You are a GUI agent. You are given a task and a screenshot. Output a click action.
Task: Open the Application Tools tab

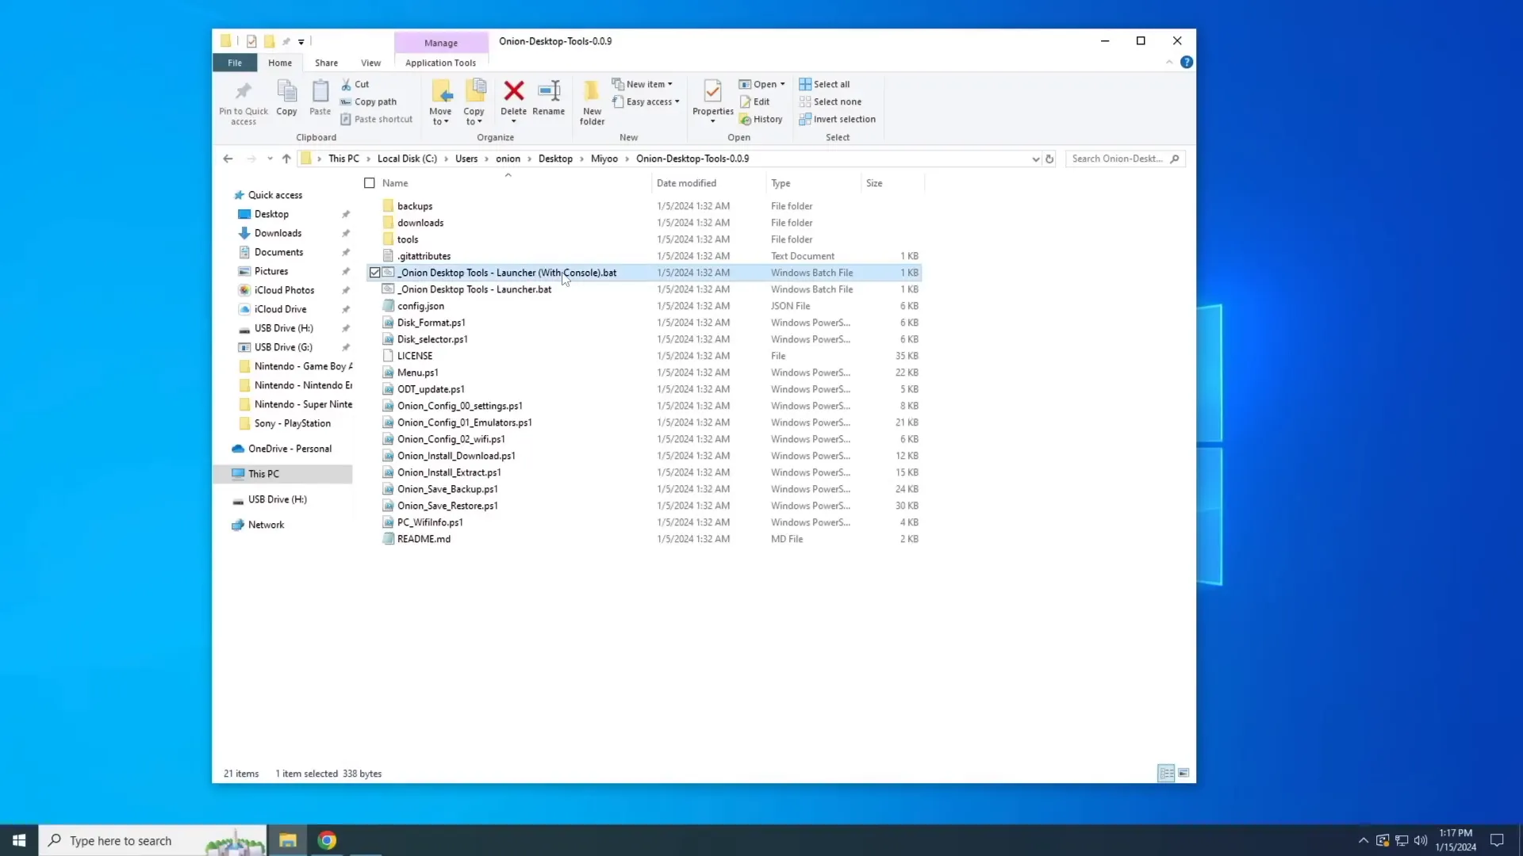point(441,63)
